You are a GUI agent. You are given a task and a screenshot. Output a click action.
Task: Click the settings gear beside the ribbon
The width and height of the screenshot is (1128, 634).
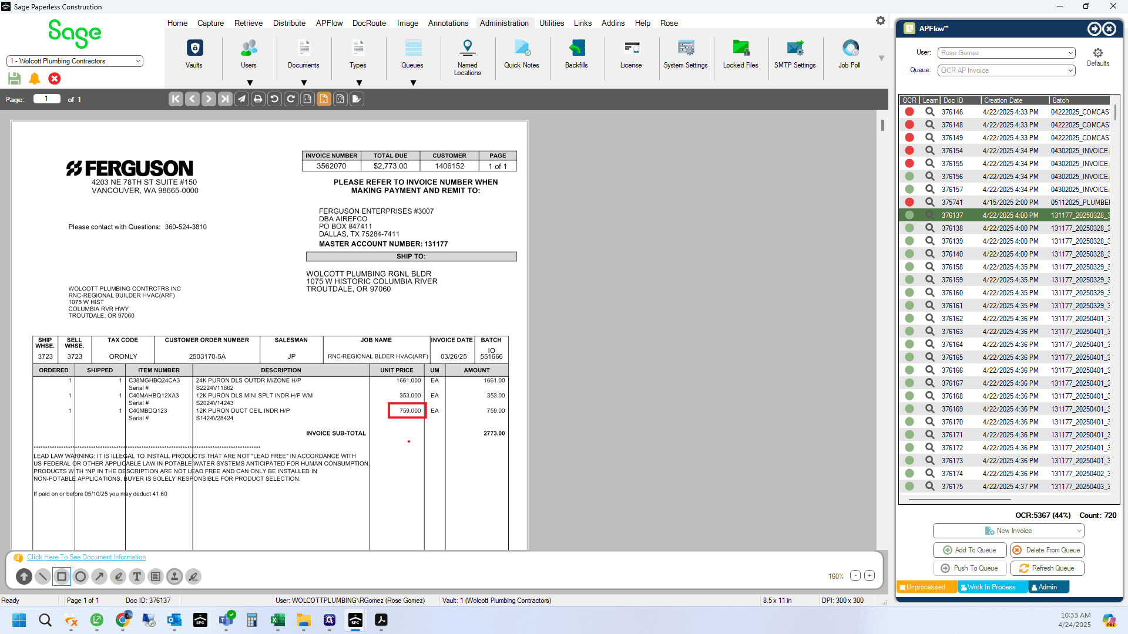point(880,21)
